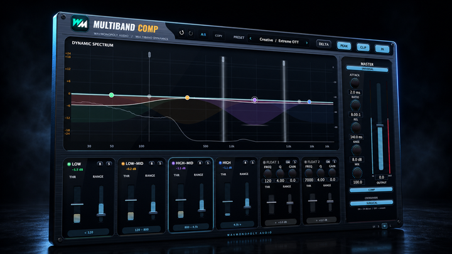Solo the LOW band with S button
Image resolution: width=452 pixels, height=254 pixels.
(x=109, y=164)
